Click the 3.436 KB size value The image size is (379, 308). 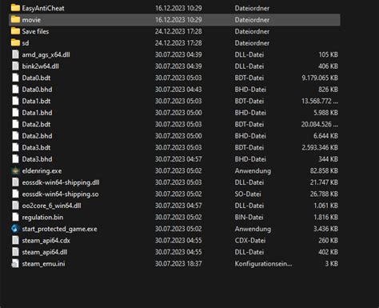[325, 229]
